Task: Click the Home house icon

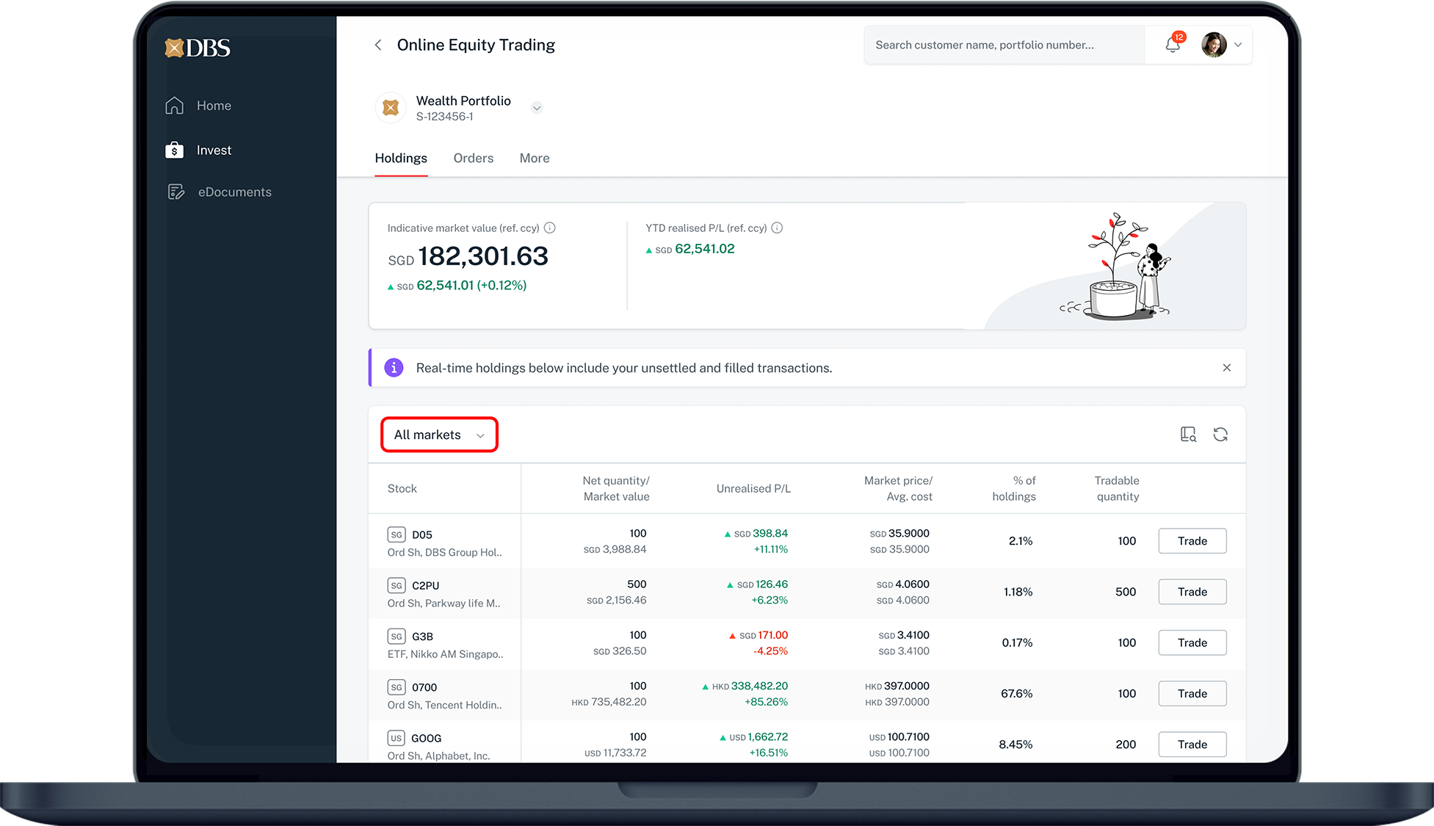Action: tap(174, 106)
